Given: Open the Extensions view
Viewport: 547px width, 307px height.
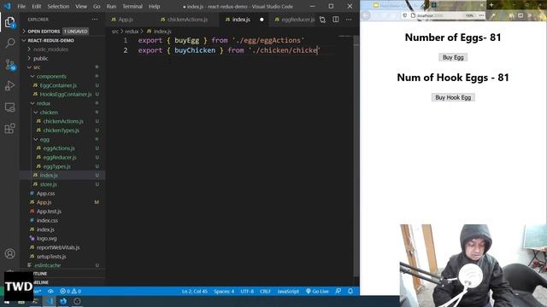Looking at the screenshot, I should click(9, 129).
